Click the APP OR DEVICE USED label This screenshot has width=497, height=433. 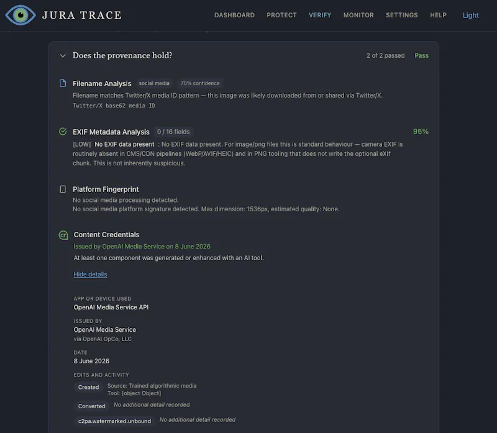coord(103,299)
